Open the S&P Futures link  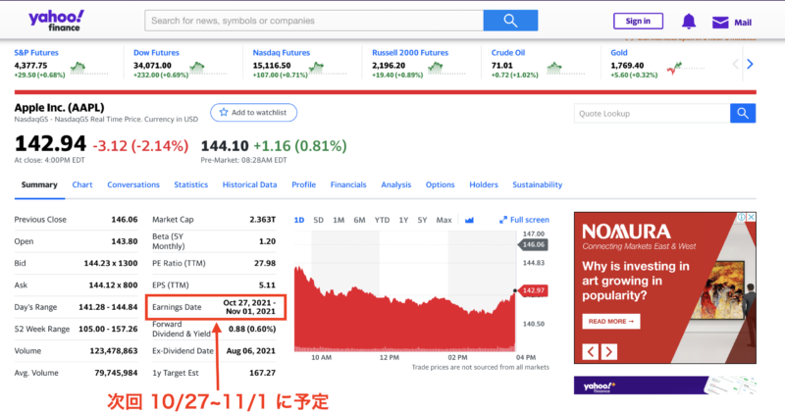36,53
